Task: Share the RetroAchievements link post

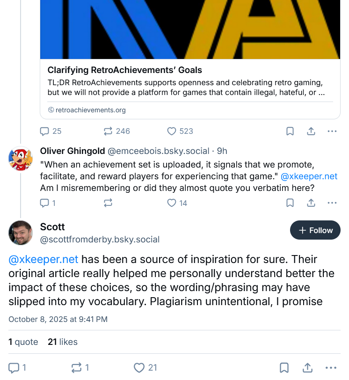Action: 311,131
